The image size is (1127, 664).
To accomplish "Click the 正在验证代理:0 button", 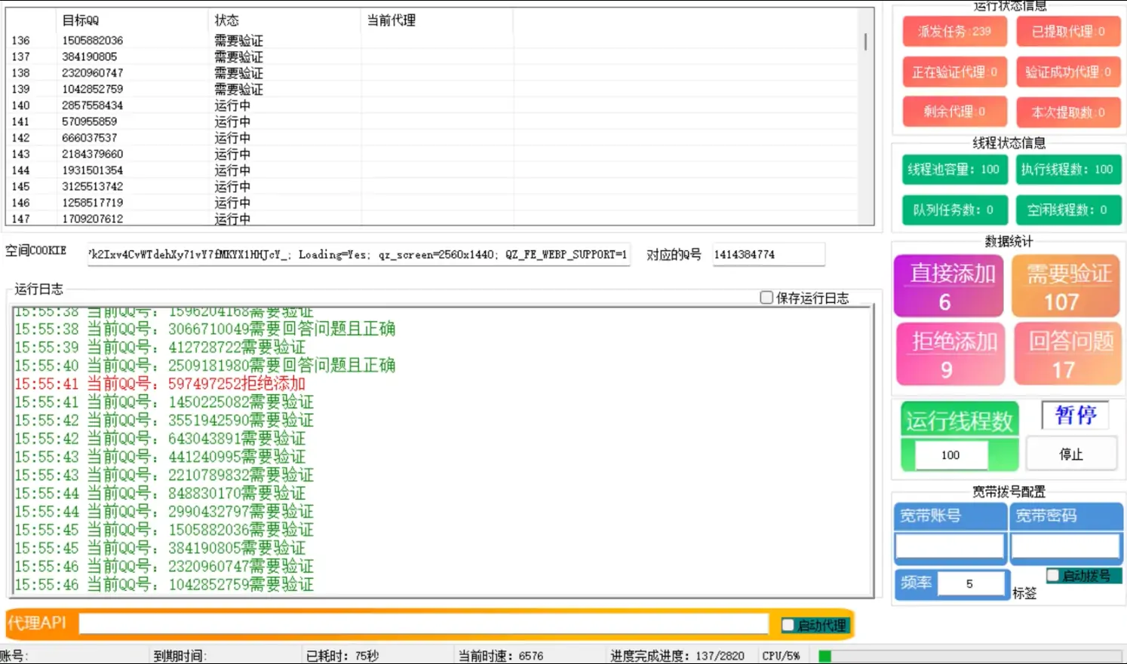I will (x=954, y=72).
